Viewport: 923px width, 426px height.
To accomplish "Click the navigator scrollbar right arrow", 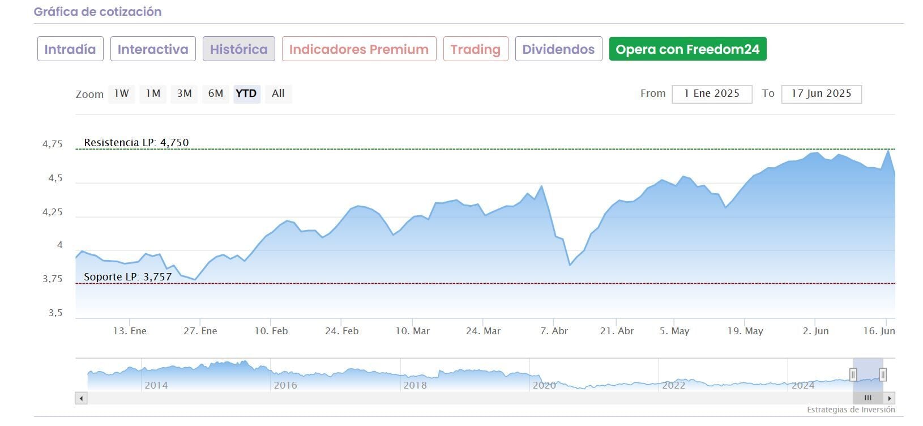I will click(x=890, y=398).
